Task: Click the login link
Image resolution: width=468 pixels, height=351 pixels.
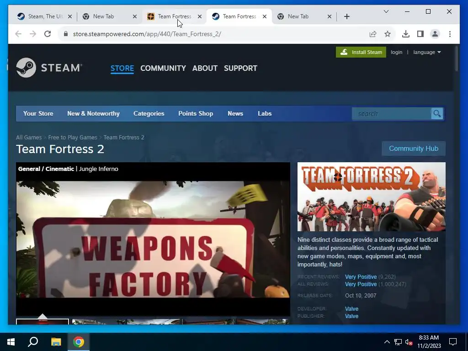Action: [x=396, y=52]
